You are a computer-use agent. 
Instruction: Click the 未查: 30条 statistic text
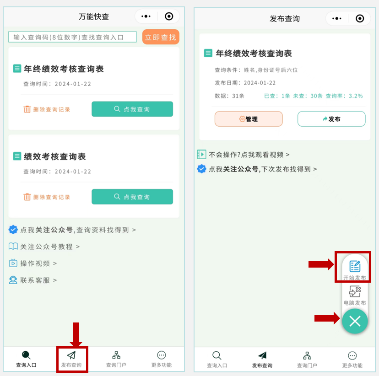coord(308,96)
